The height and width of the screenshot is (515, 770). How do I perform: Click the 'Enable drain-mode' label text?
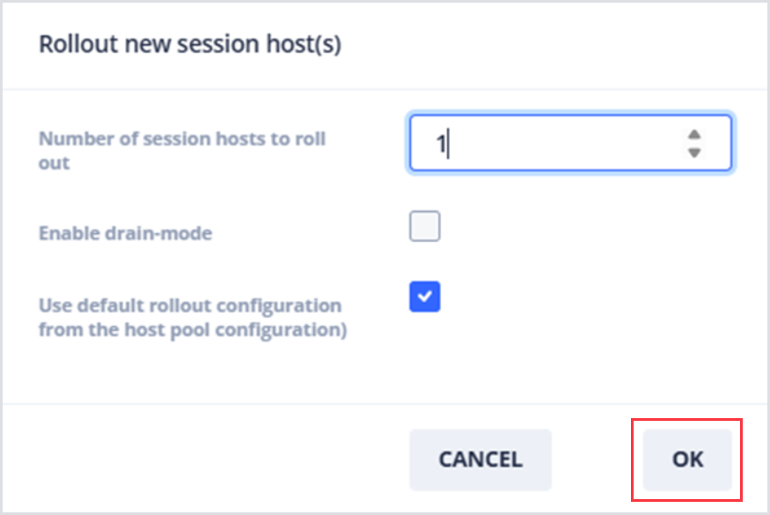(125, 234)
